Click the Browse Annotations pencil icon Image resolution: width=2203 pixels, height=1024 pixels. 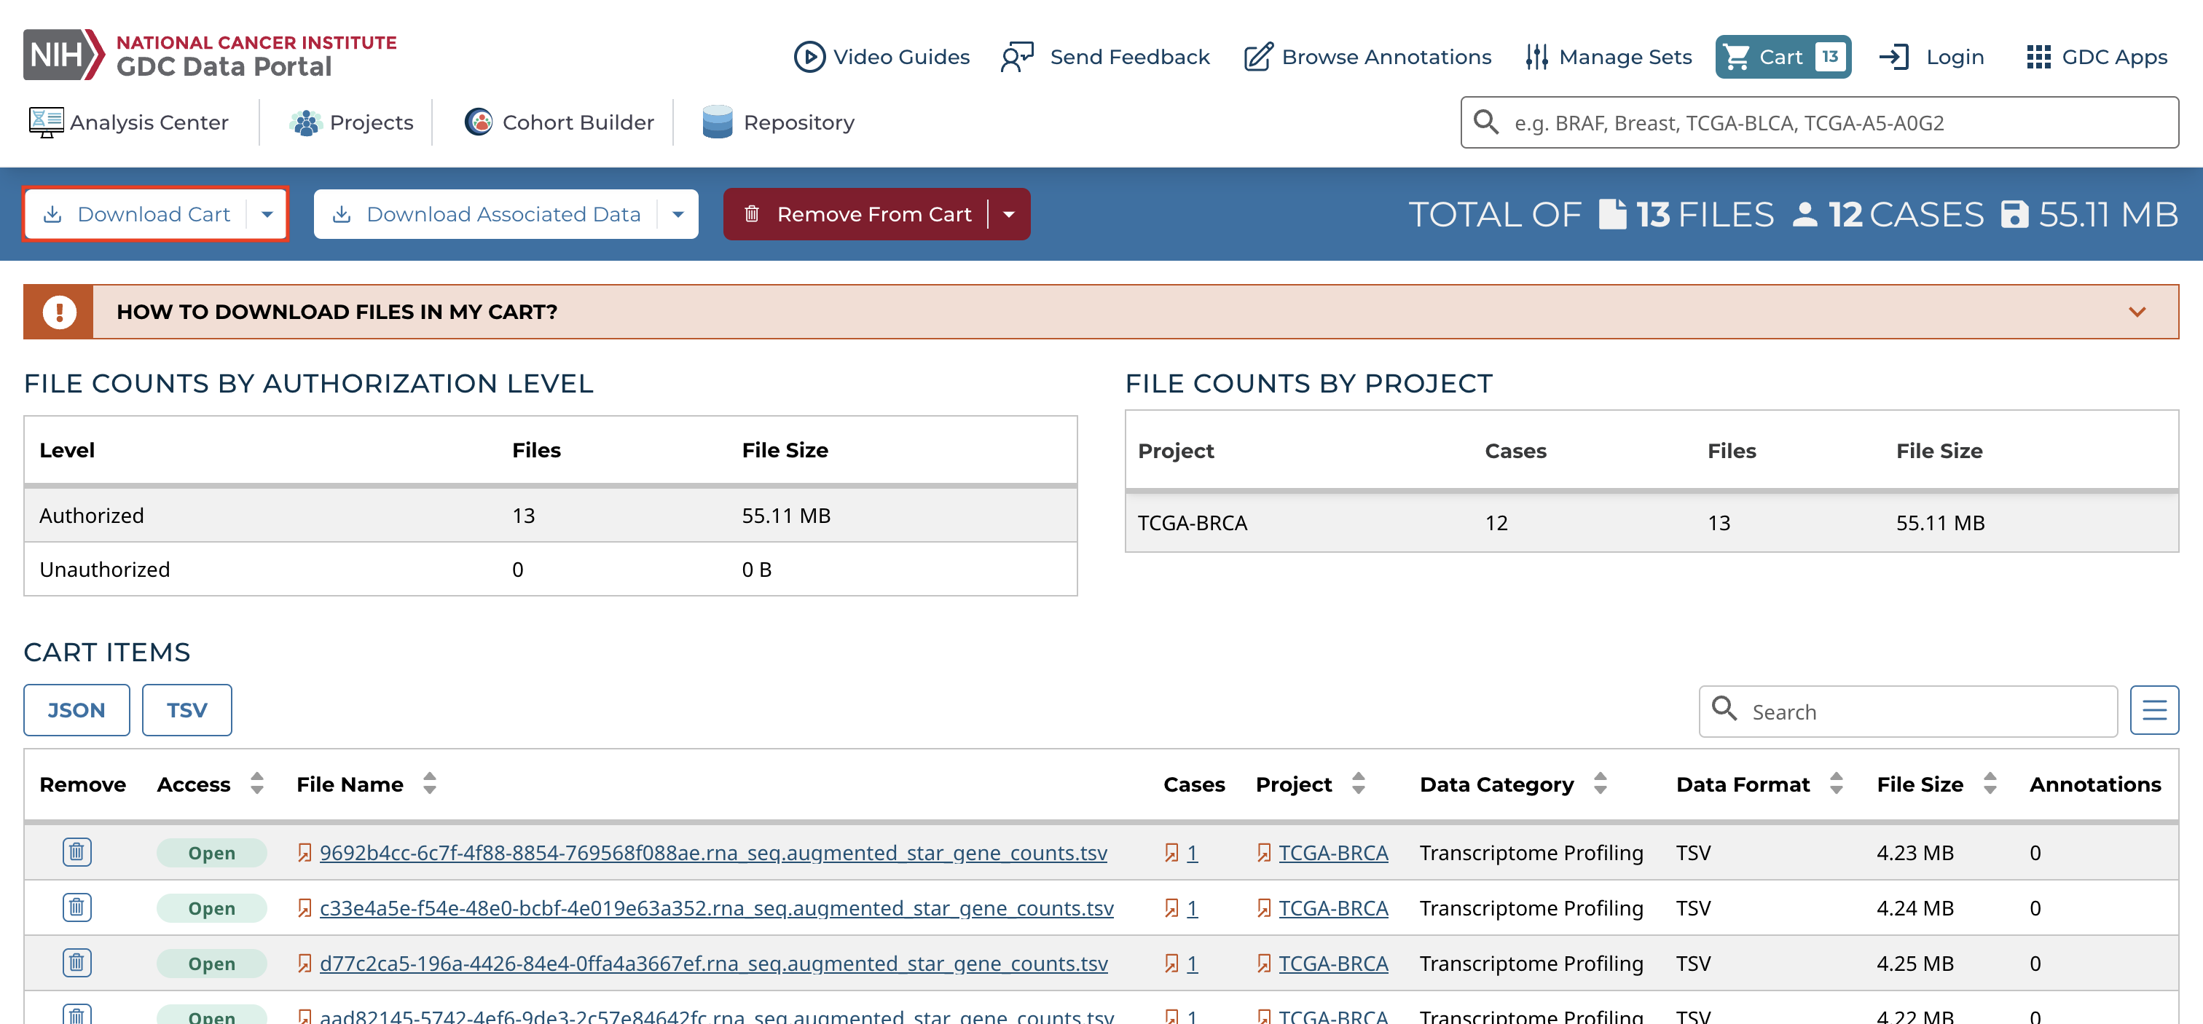1257,58
